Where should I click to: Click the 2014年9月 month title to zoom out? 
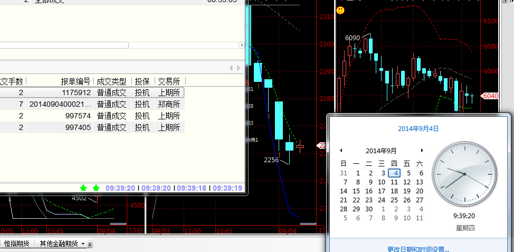[381, 151]
